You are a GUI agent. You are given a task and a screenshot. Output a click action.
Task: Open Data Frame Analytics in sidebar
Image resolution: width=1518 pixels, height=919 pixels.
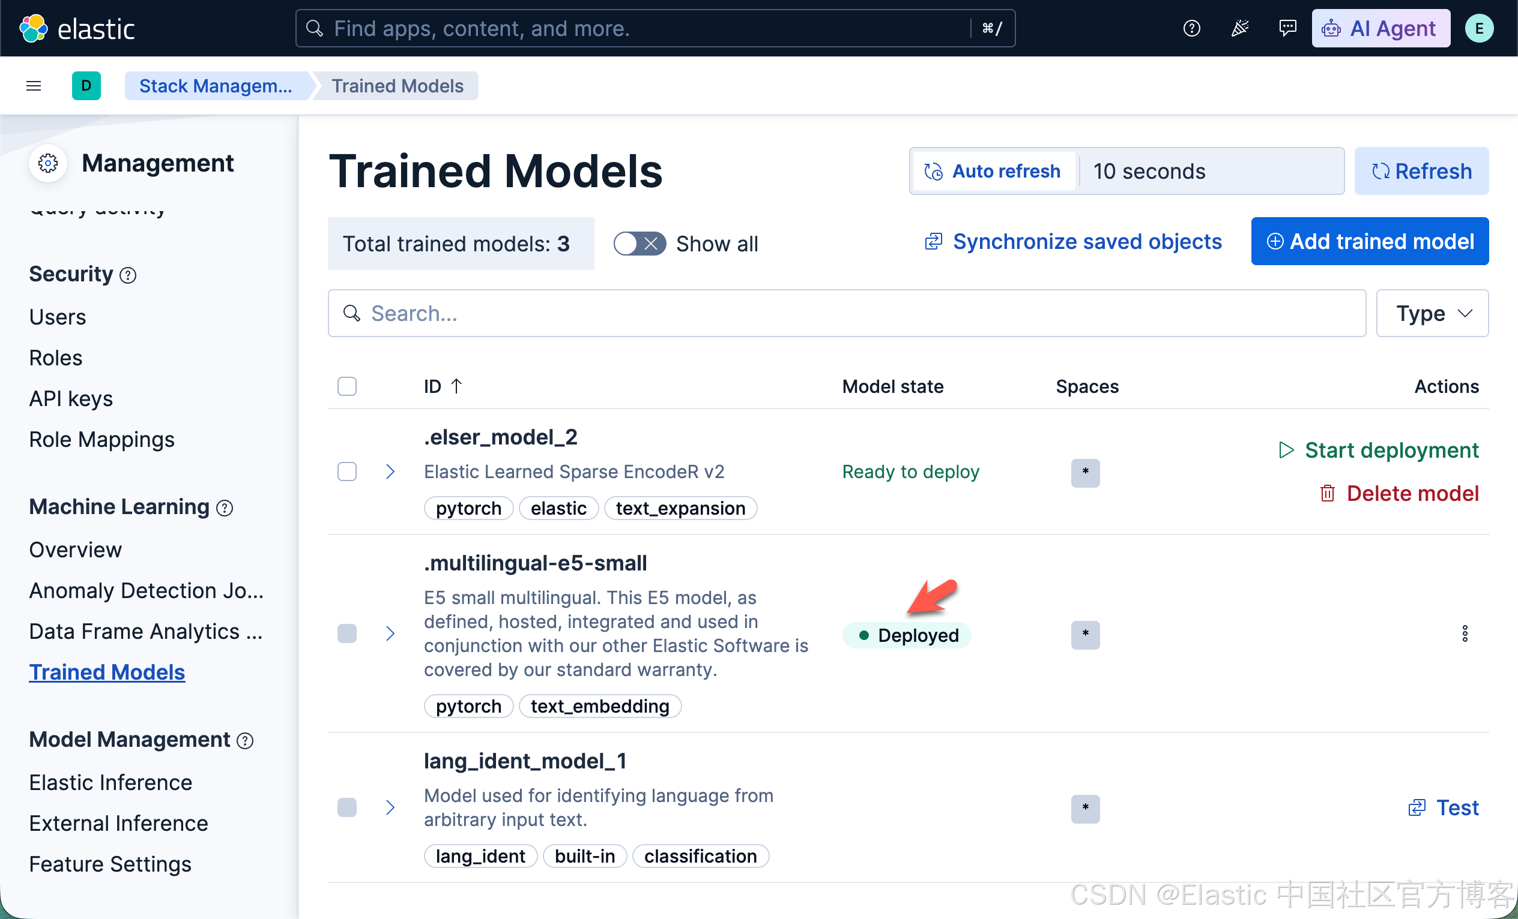(147, 632)
